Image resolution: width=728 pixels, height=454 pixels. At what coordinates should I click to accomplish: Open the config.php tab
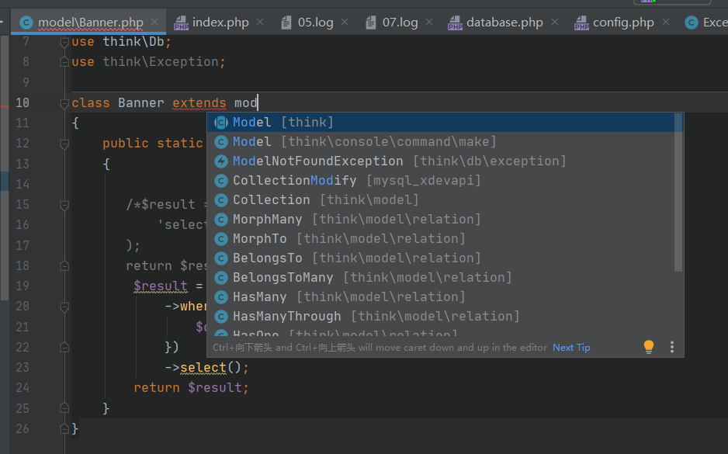click(623, 23)
